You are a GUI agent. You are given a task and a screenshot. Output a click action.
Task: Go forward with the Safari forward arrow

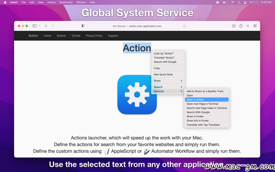(53, 26)
